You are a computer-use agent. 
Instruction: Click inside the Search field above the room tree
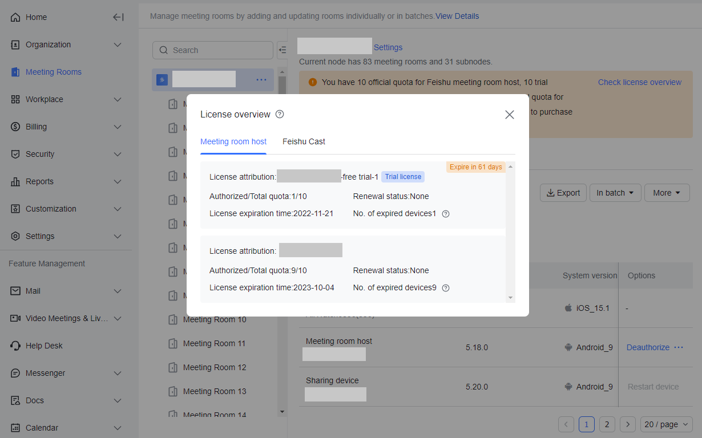212,50
